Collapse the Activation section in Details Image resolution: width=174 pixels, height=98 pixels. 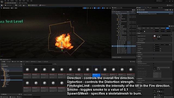(137, 53)
